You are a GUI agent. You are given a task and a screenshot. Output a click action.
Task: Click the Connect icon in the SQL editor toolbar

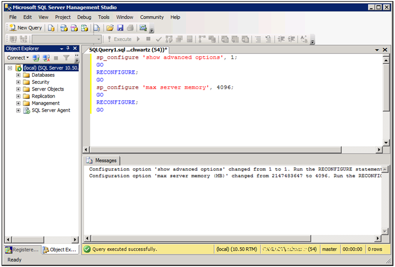pos(13,39)
